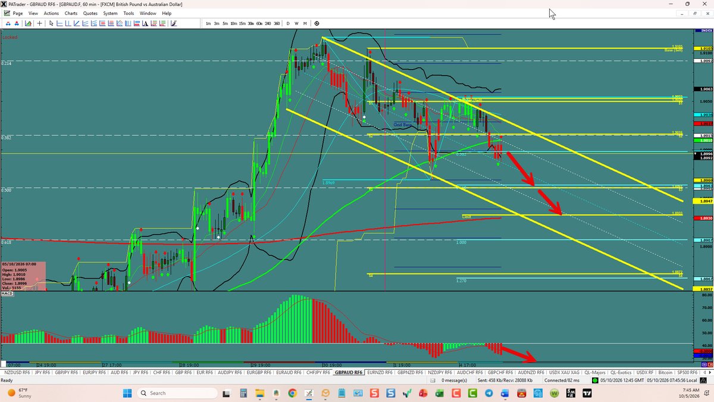Open the weather widget showing 67°F Sunny
Screen dimensions: 714x402
tap(21, 393)
